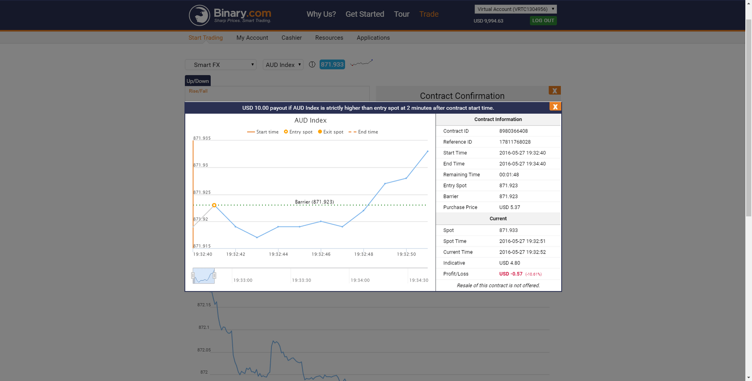Open the Virtual Account selector dropdown

[515, 9]
